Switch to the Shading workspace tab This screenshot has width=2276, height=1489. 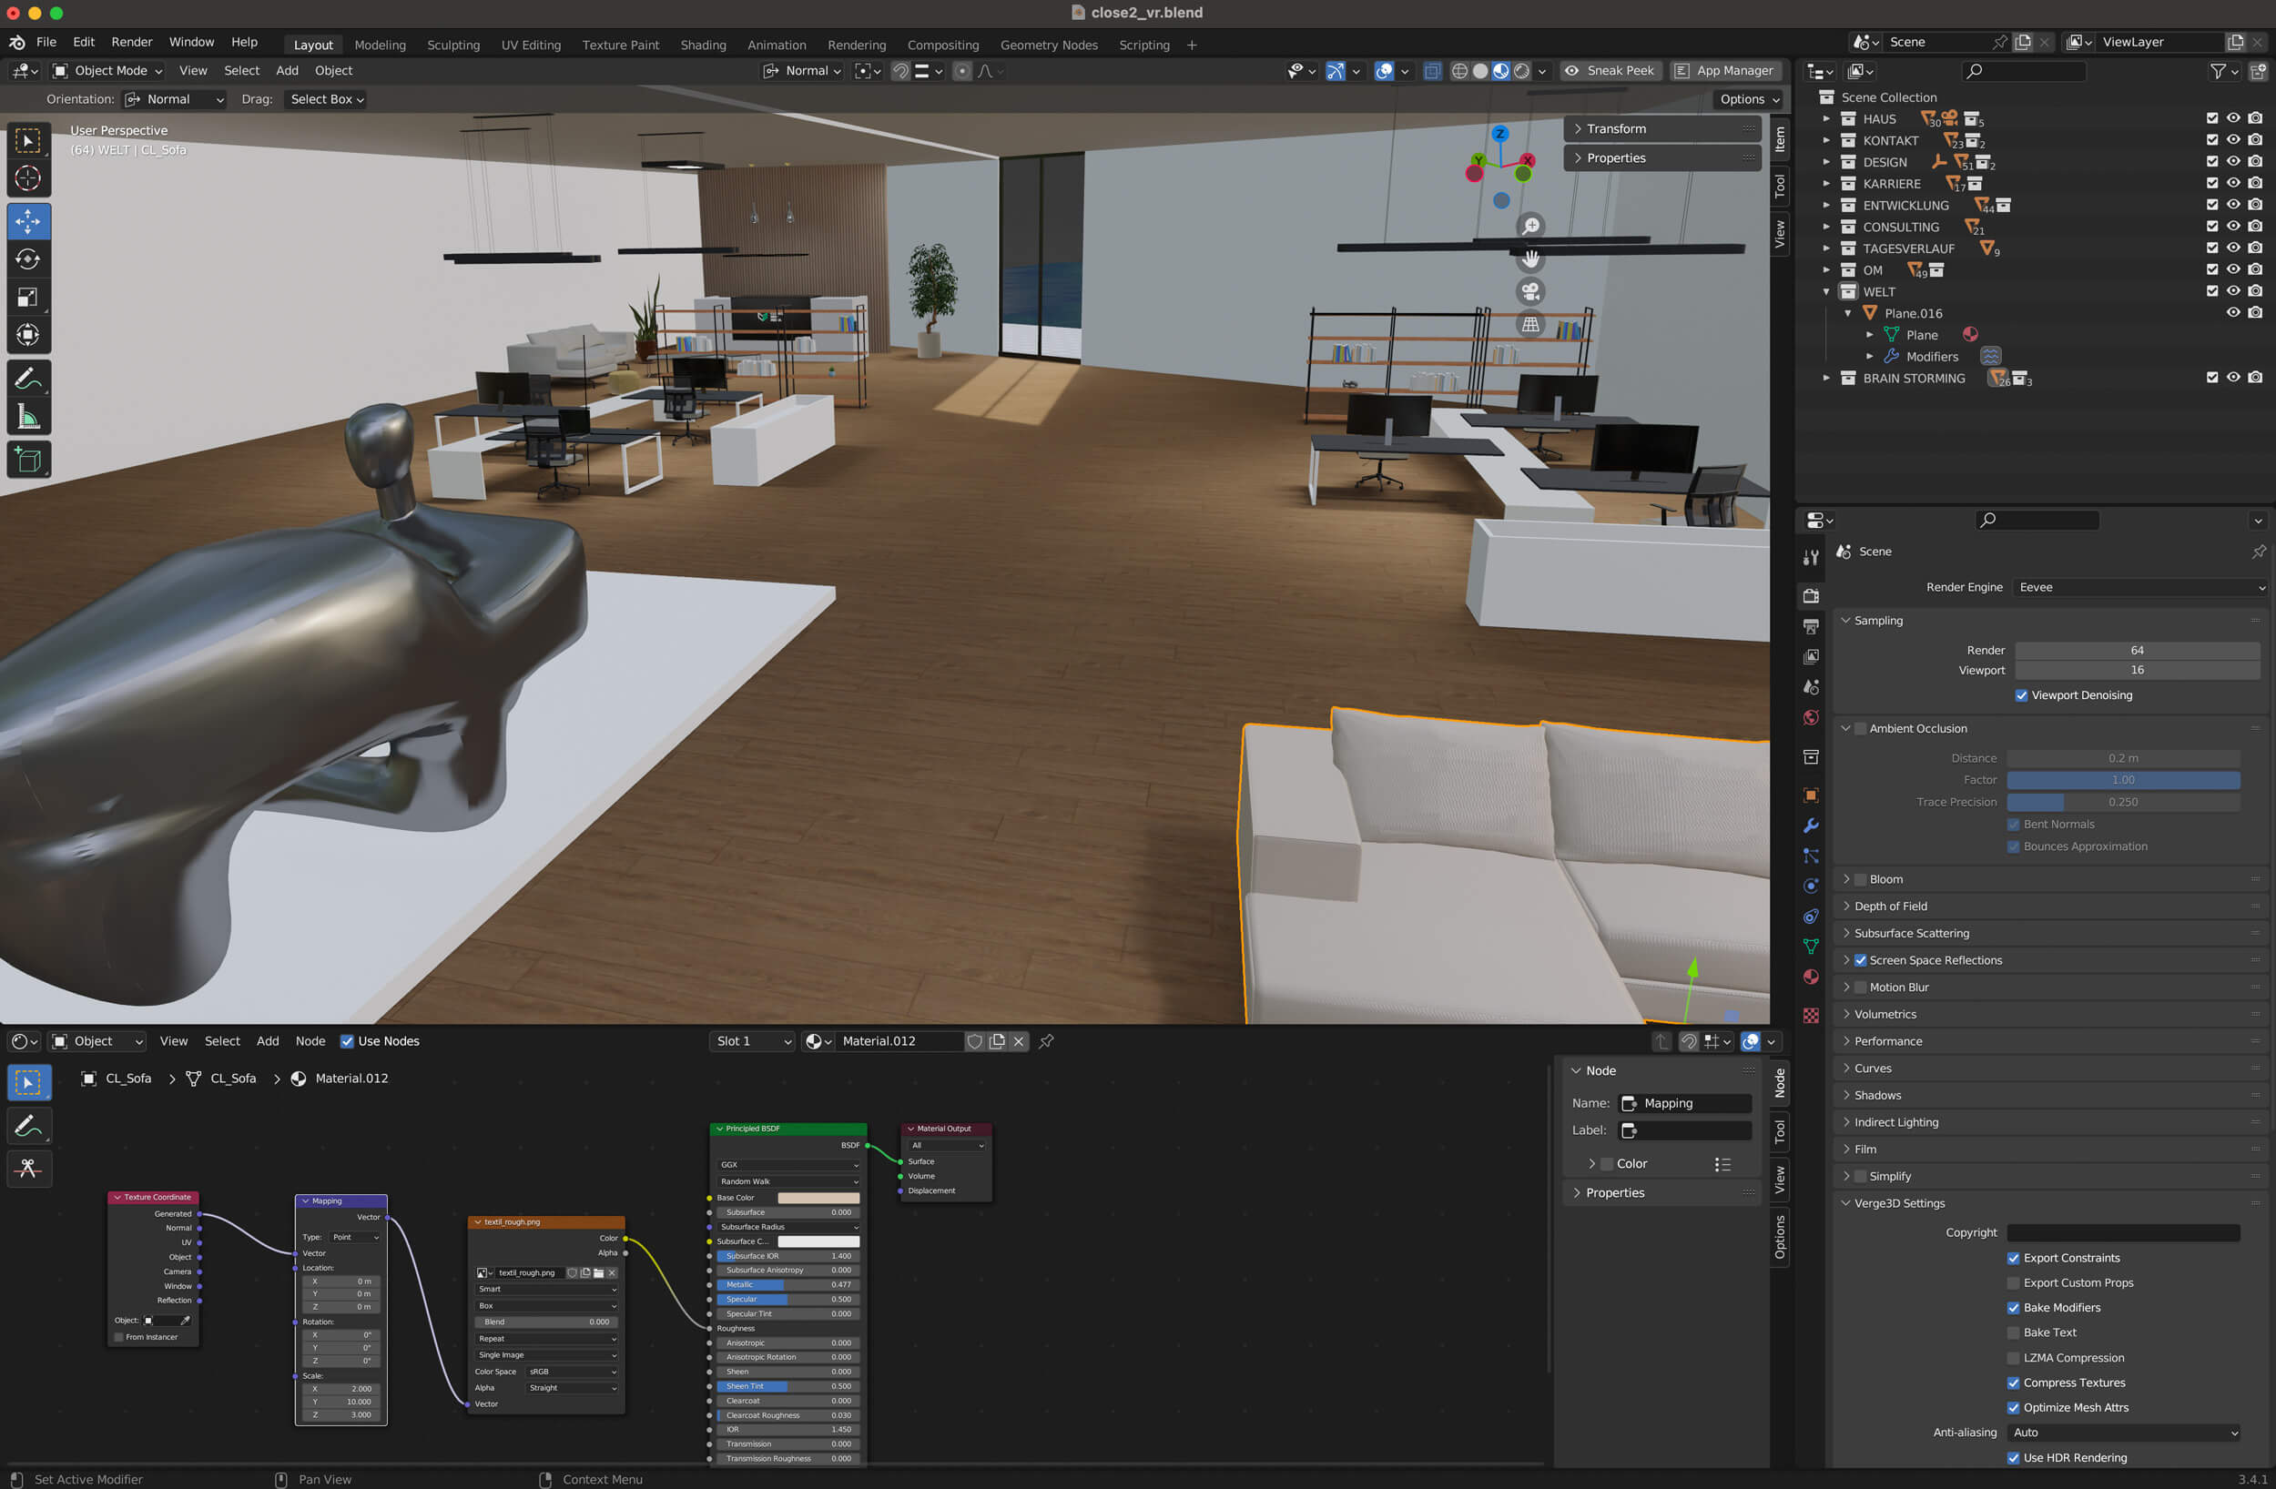[702, 45]
